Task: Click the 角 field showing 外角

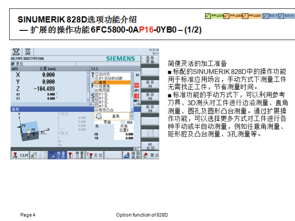Action: coord(124,126)
